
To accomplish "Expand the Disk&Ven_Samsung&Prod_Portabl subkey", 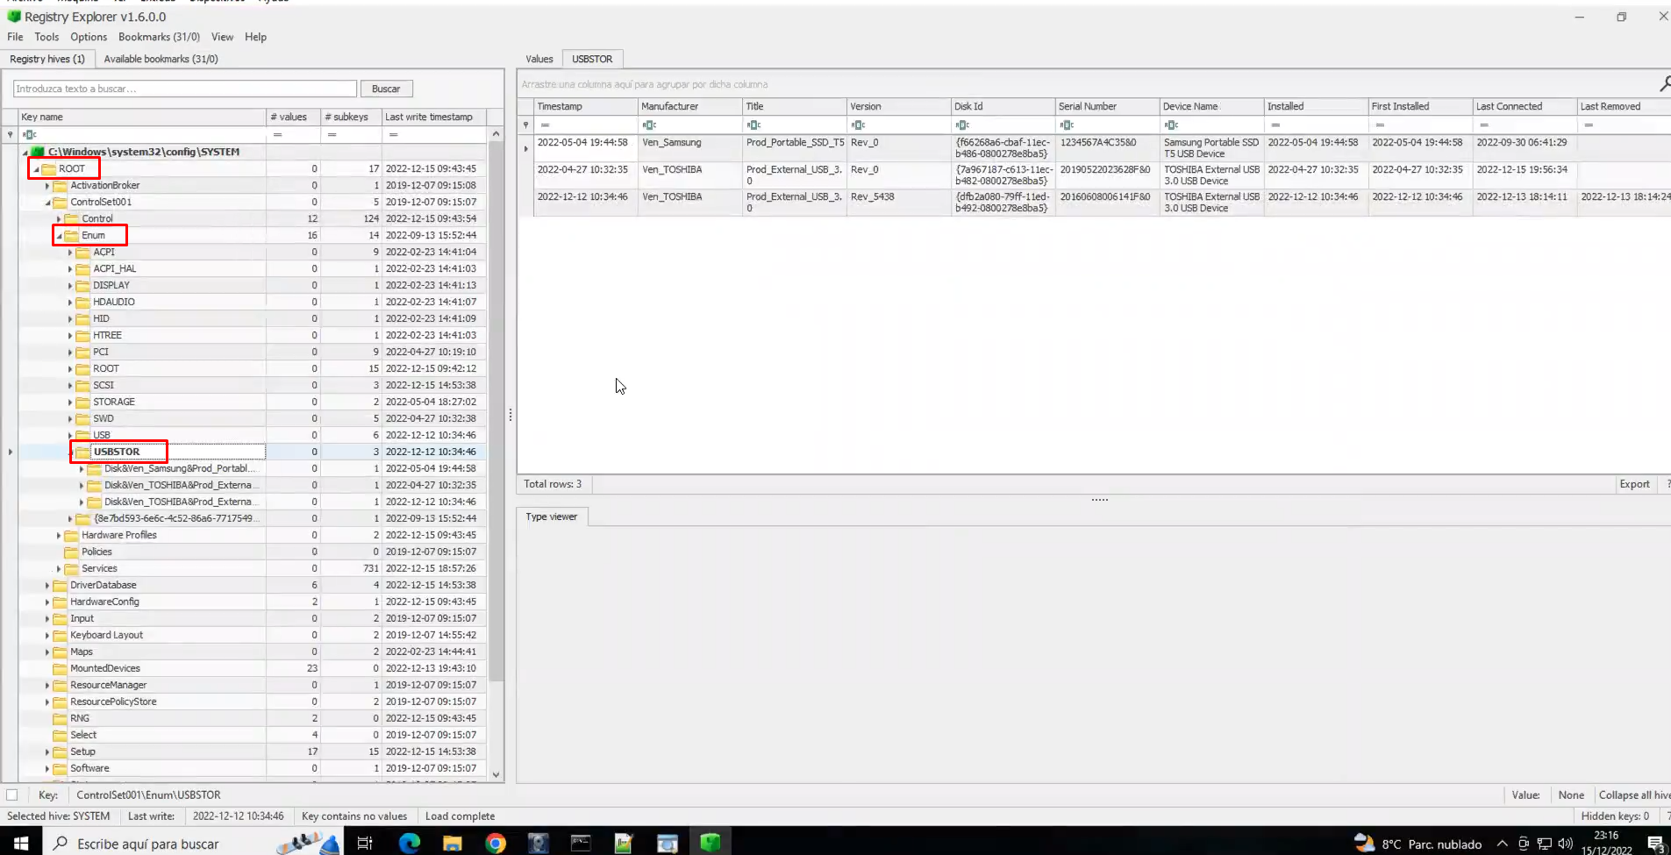I will (81, 468).
